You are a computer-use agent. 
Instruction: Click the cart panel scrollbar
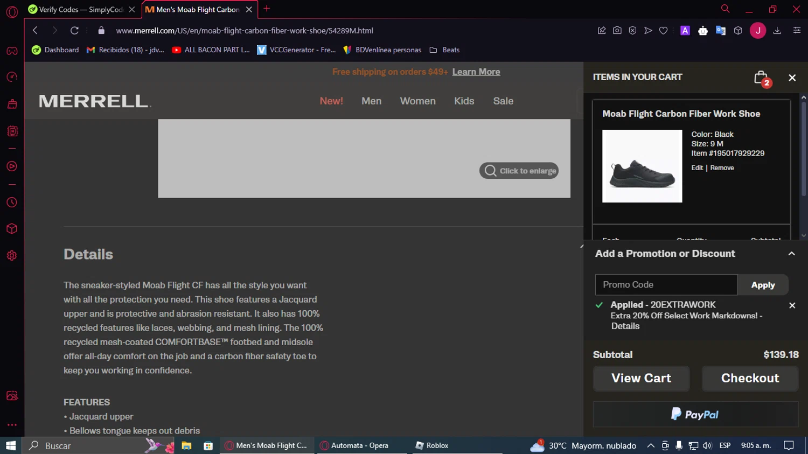tap(803, 148)
